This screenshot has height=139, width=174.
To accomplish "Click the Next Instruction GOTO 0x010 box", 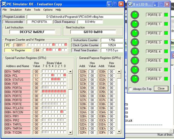I will 93,32.
